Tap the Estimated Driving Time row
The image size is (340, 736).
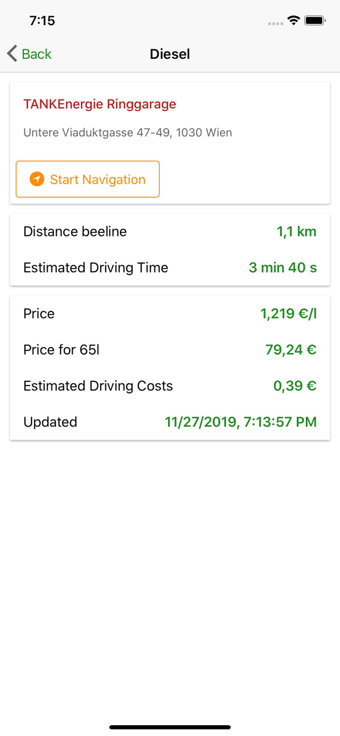click(x=170, y=267)
